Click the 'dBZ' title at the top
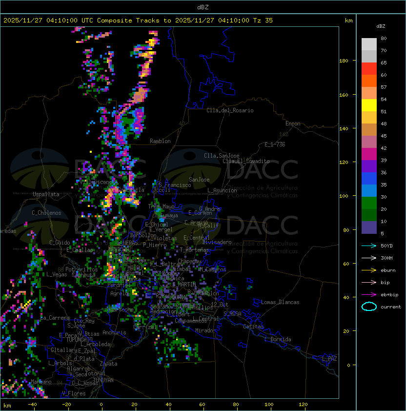This screenshot has width=406, height=411. pos(203,7)
